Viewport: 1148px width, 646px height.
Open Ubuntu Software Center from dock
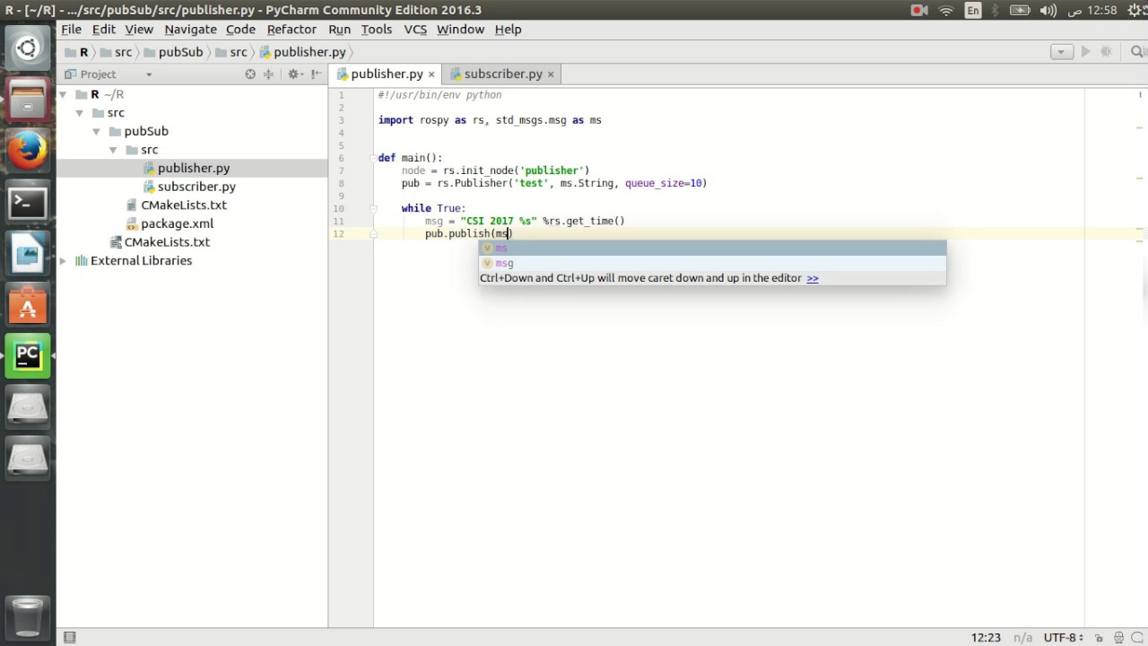click(x=27, y=306)
